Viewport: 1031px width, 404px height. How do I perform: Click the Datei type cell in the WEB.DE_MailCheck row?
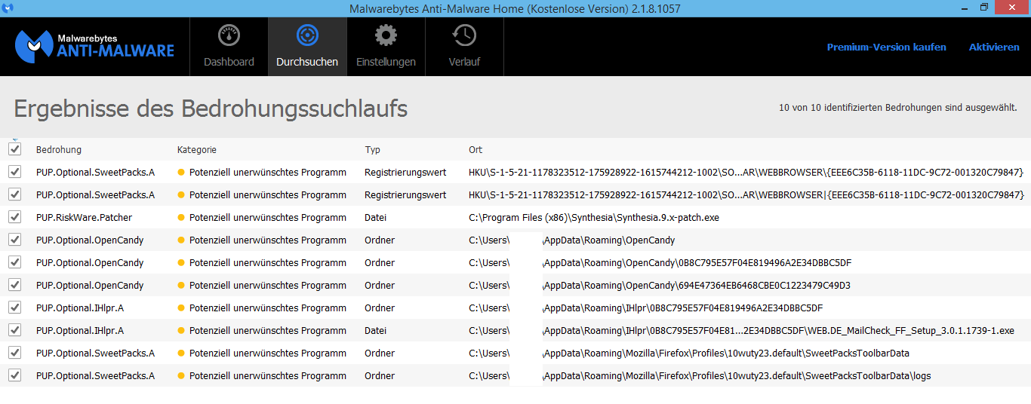click(375, 331)
